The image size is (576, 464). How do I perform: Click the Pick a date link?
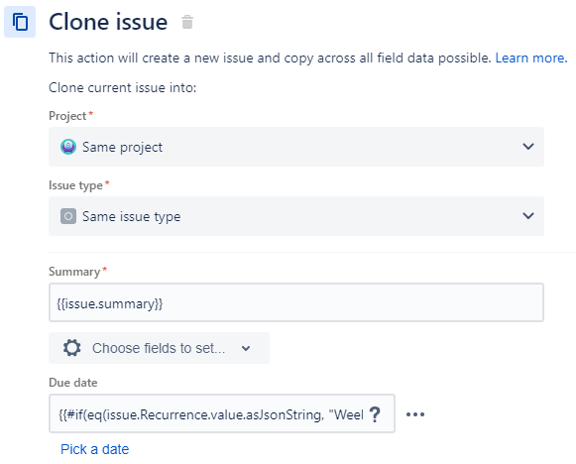[x=95, y=449]
